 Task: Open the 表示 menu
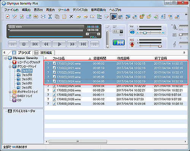point(38,10)
